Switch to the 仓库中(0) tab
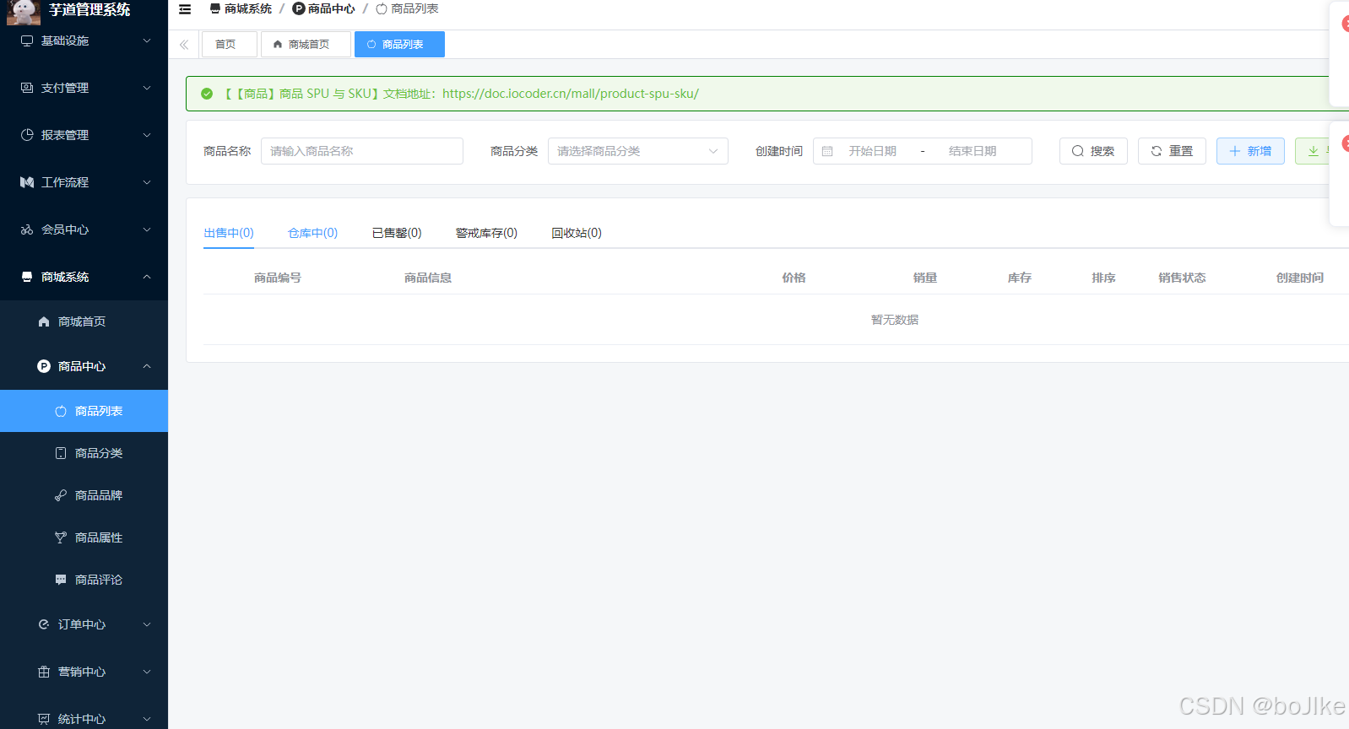The image size is (1349, 729). click(x=312, y=233)
